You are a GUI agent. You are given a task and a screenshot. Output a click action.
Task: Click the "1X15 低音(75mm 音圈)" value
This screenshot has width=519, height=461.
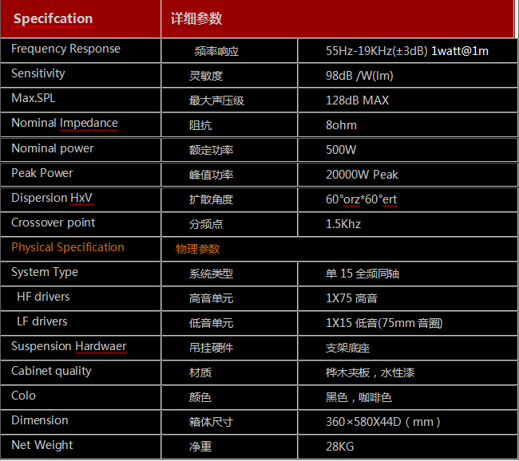click(383, 323)
